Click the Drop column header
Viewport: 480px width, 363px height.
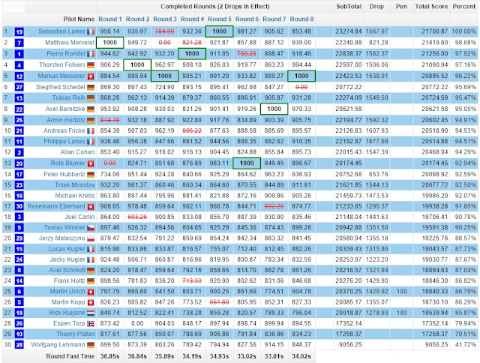(376, 6)
